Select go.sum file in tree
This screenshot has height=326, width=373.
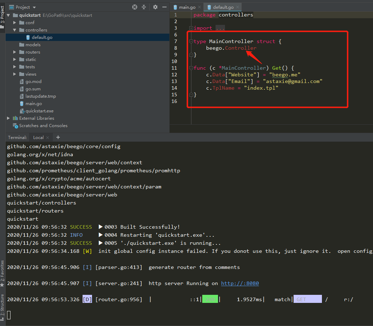coord(33,89)
